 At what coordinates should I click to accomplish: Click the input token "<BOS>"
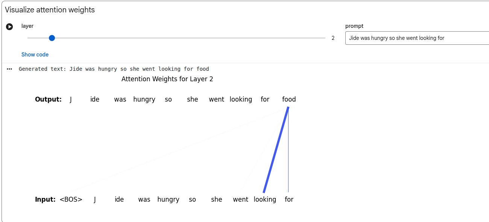click(71, 199)
